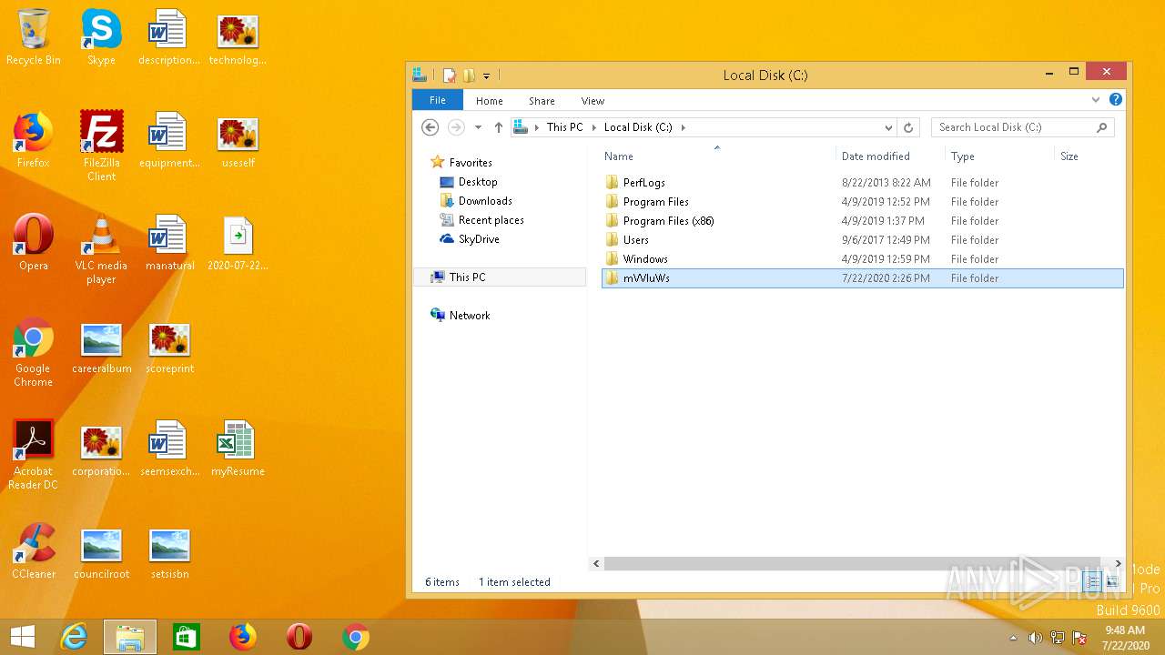
Task: Select the Program Files (x86) folder
Action: 668,221
